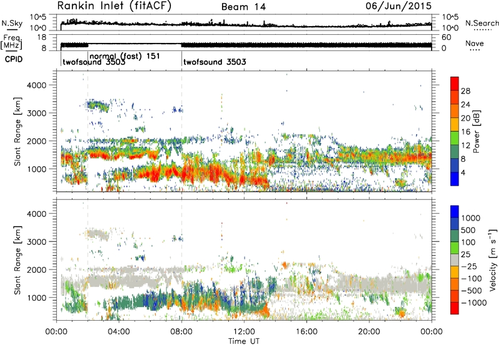Viewport: 499px width, 345px height.
Task: Click the 'Rankin Inlet (fitACF)' title
Action: click(x=114, y=6)
